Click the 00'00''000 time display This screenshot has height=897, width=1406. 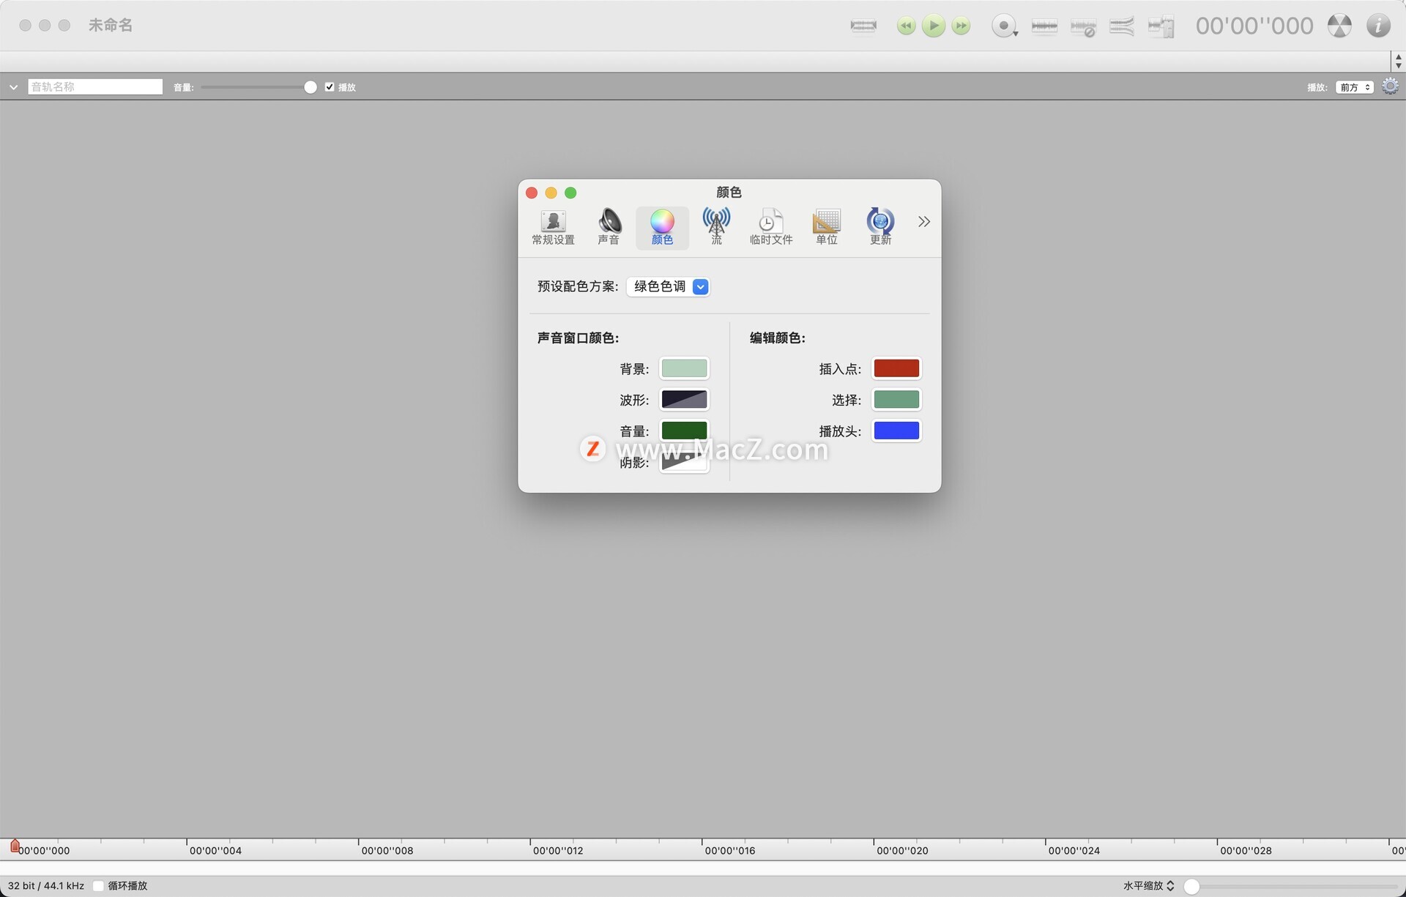click(1254, 26)
